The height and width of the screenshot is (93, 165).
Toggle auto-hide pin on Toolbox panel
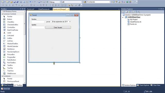pyautogui.click(x=22, y=9)
